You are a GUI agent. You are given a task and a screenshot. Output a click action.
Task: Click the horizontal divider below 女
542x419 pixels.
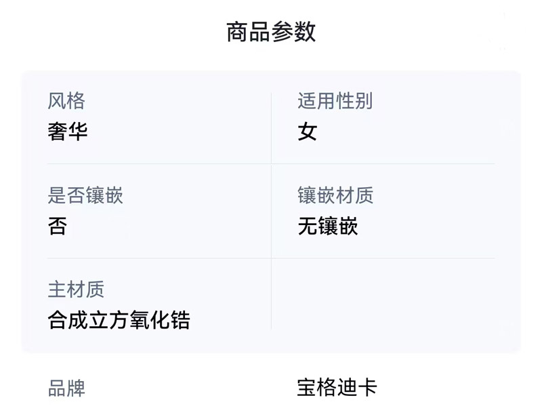[x=383, y=164]
